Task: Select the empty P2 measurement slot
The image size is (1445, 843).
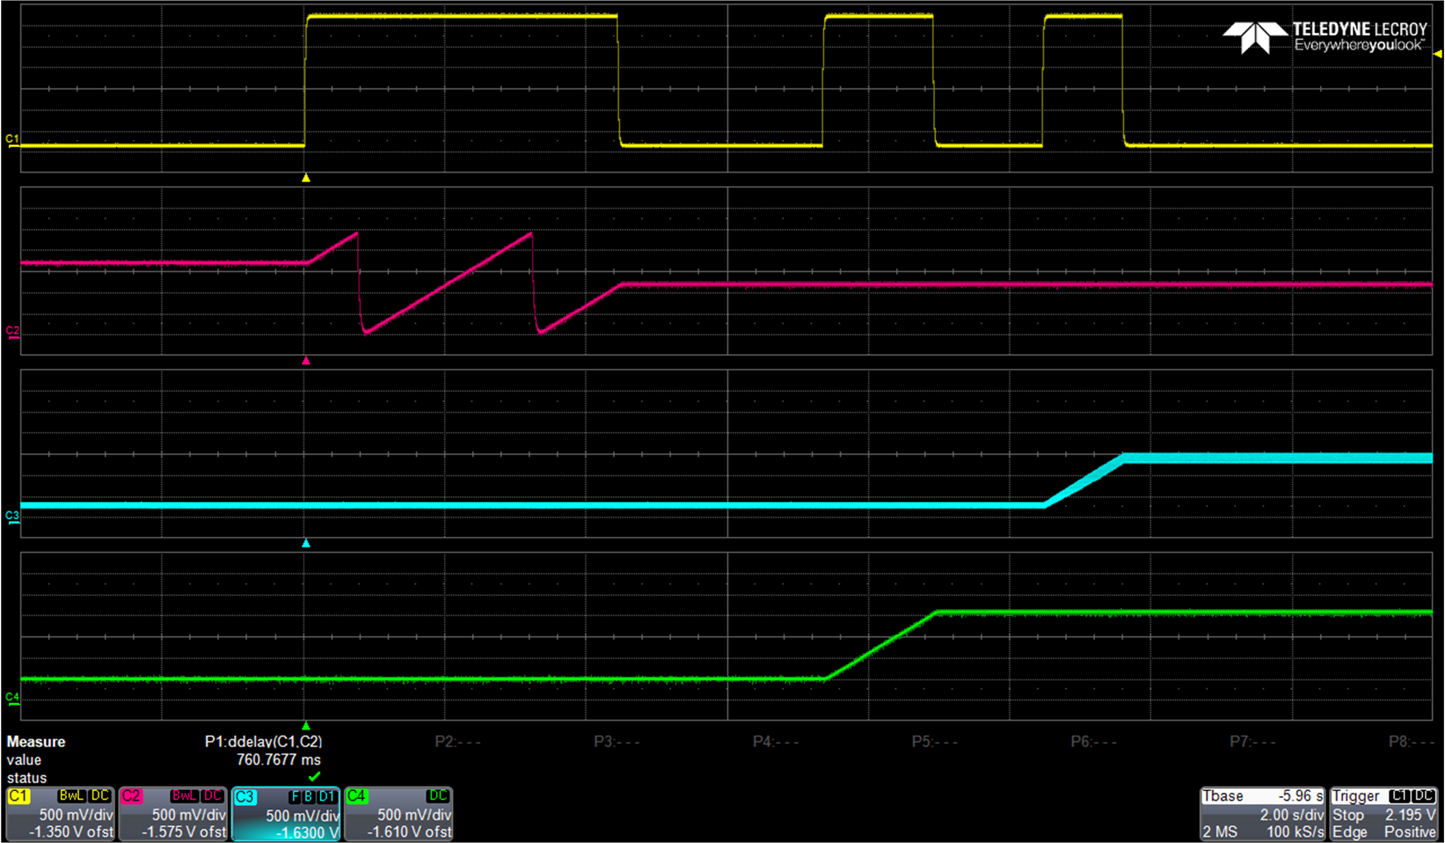Action: click(457, 742)
